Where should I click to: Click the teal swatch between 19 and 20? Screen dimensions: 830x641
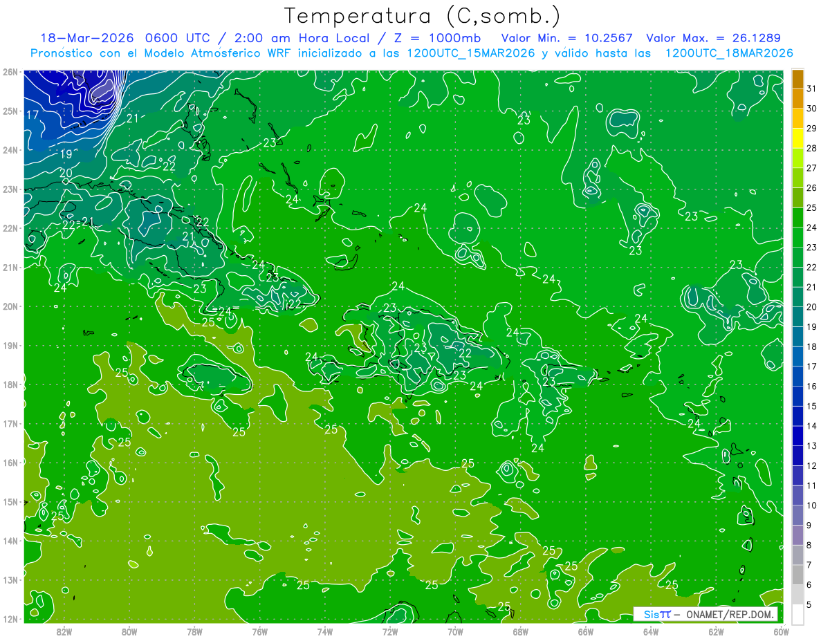797,317
